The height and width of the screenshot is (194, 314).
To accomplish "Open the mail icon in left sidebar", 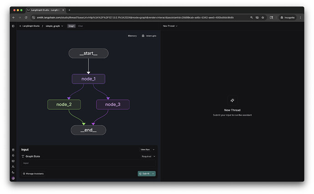I will coord(13,161).
